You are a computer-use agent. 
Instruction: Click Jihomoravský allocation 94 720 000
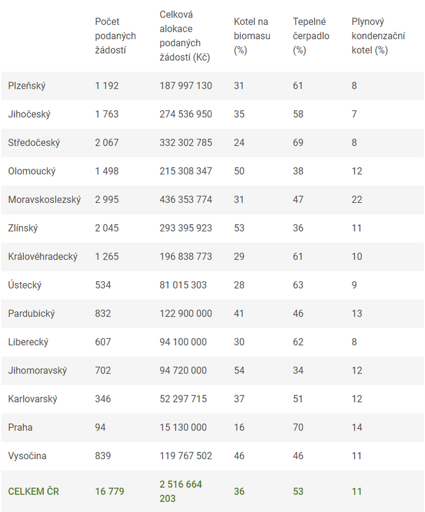[183, 371]
